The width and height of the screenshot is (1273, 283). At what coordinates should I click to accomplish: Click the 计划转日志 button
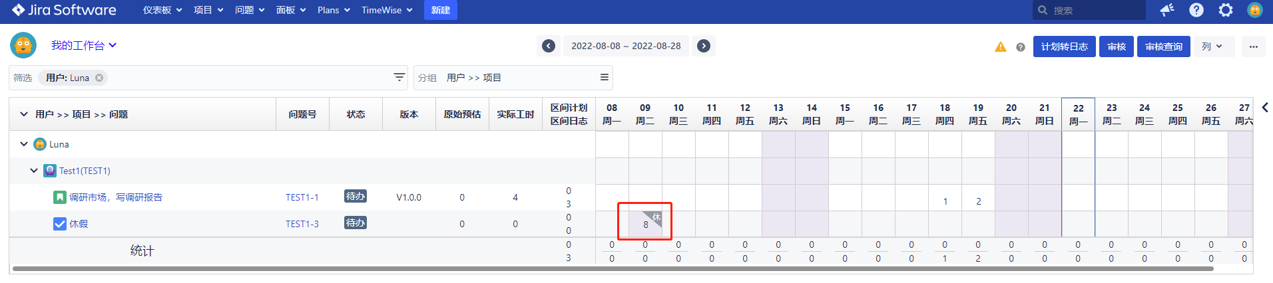[x=1064, y=47]
